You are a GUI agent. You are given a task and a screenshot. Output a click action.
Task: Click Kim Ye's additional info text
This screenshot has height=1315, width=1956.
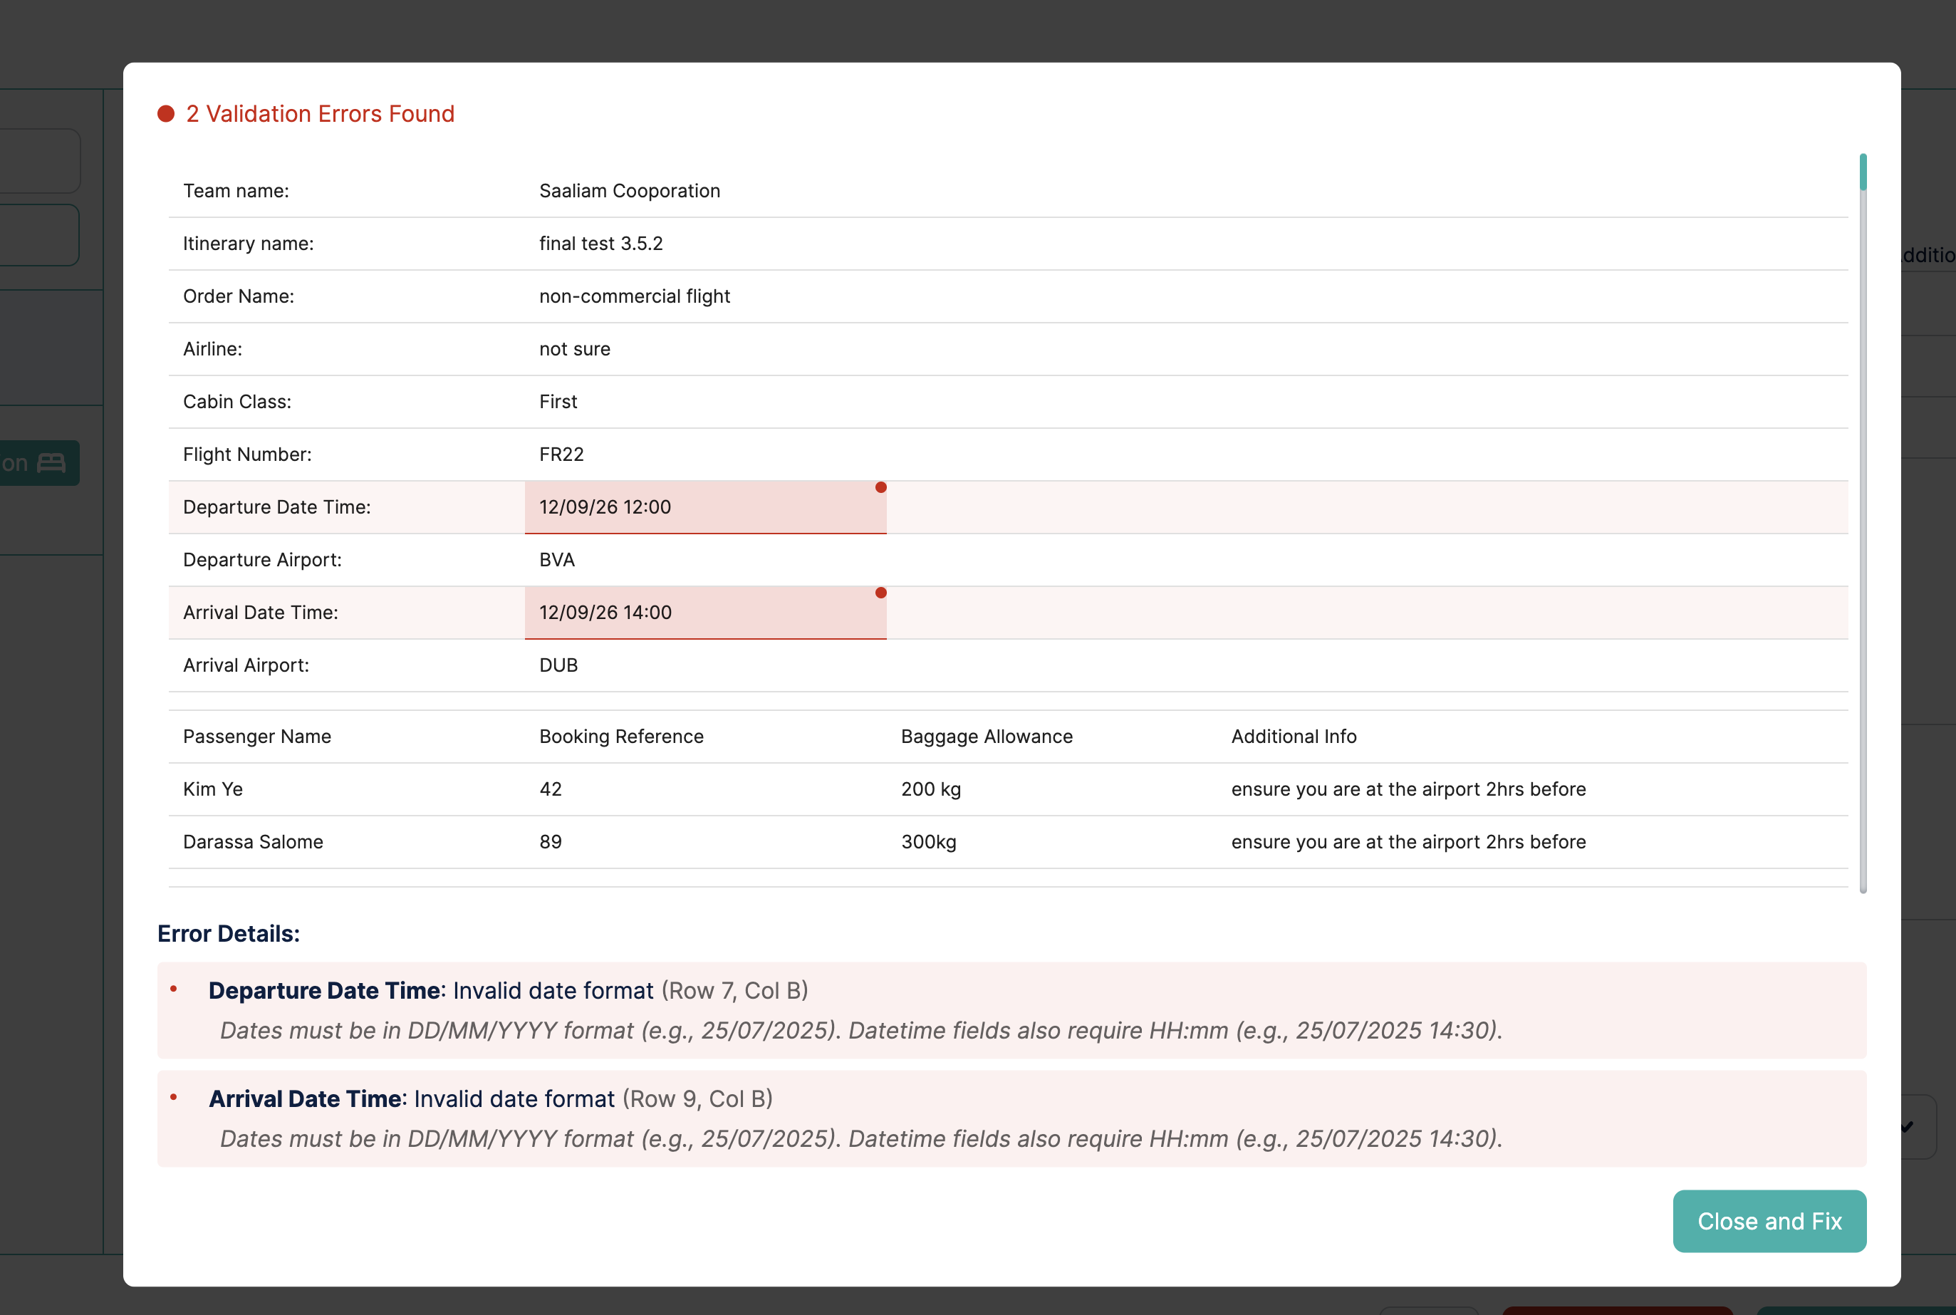[x=1408, y=789]
